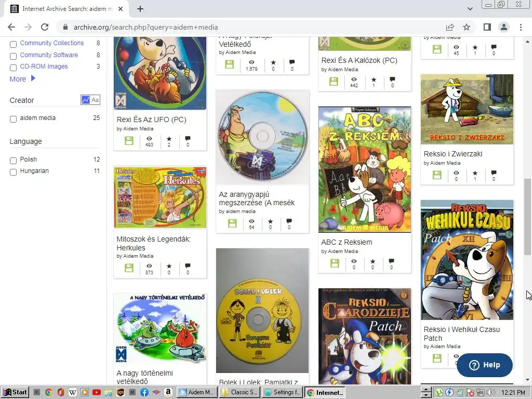532x399 pixels.
Task: Open the volume speaker tray icon
Action: [491, 393]
